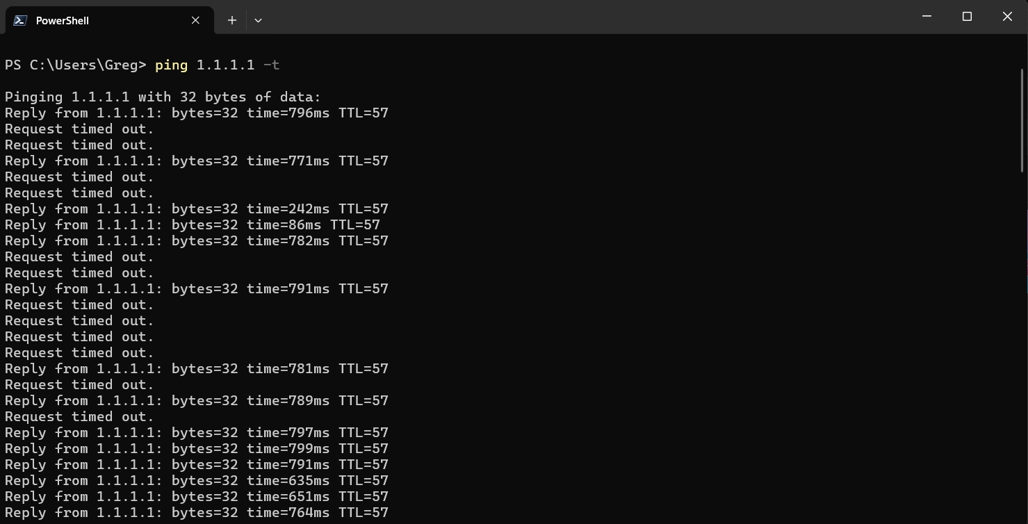Screen dimensions: 1028x524
Task: Click the reply line showing time=635ms
Action: (196, 481)
